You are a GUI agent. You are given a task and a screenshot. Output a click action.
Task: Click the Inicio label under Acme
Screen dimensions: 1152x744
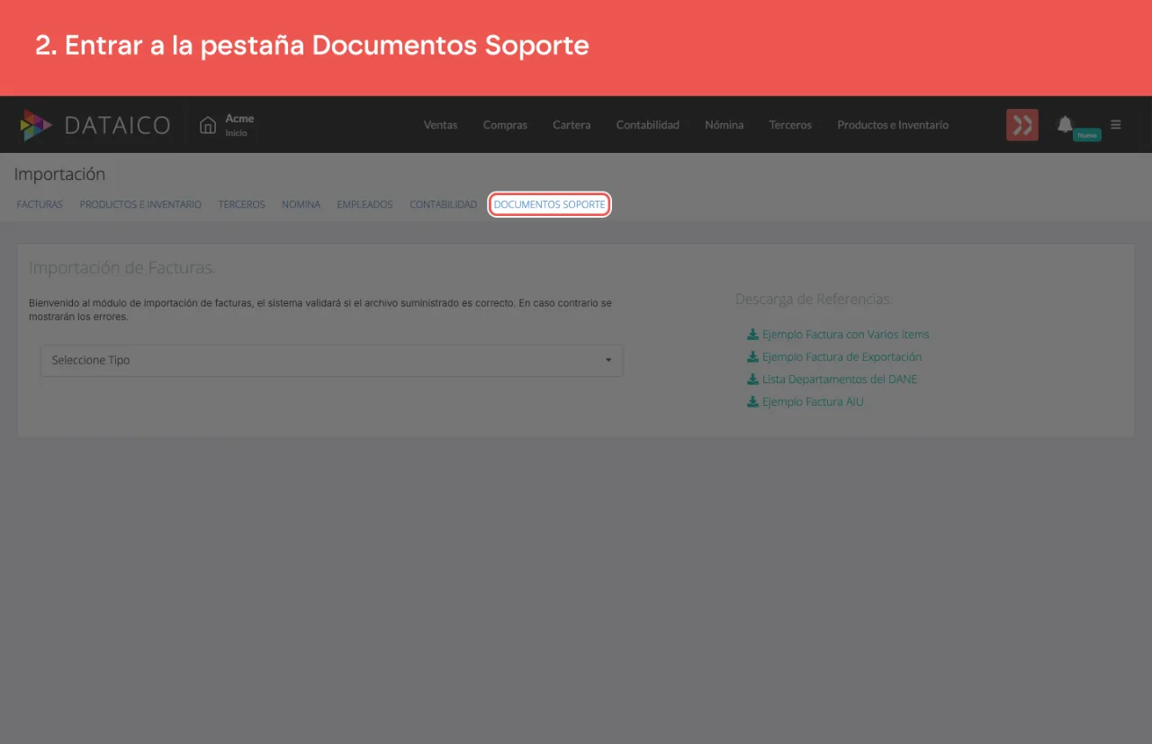tap(236, 133)
